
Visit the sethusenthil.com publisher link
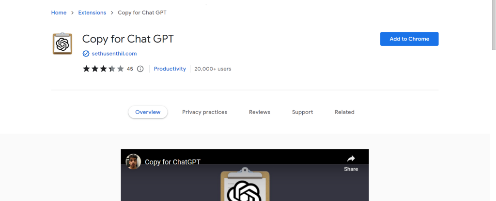tap(114, 54)
